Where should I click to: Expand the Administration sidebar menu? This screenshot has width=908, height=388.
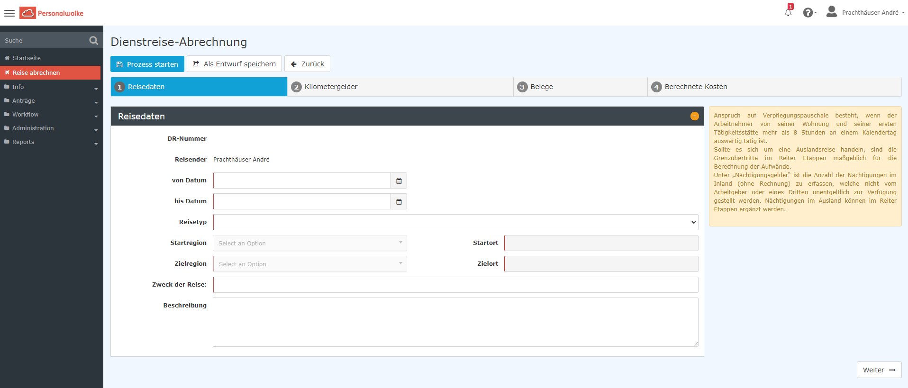(51, 128)
